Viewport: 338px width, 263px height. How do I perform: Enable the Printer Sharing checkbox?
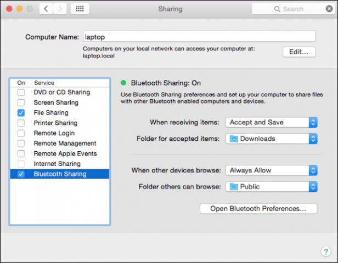click(21, 123)
